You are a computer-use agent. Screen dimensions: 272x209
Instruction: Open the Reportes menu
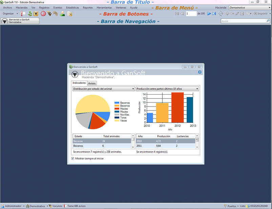coord(88,8)
